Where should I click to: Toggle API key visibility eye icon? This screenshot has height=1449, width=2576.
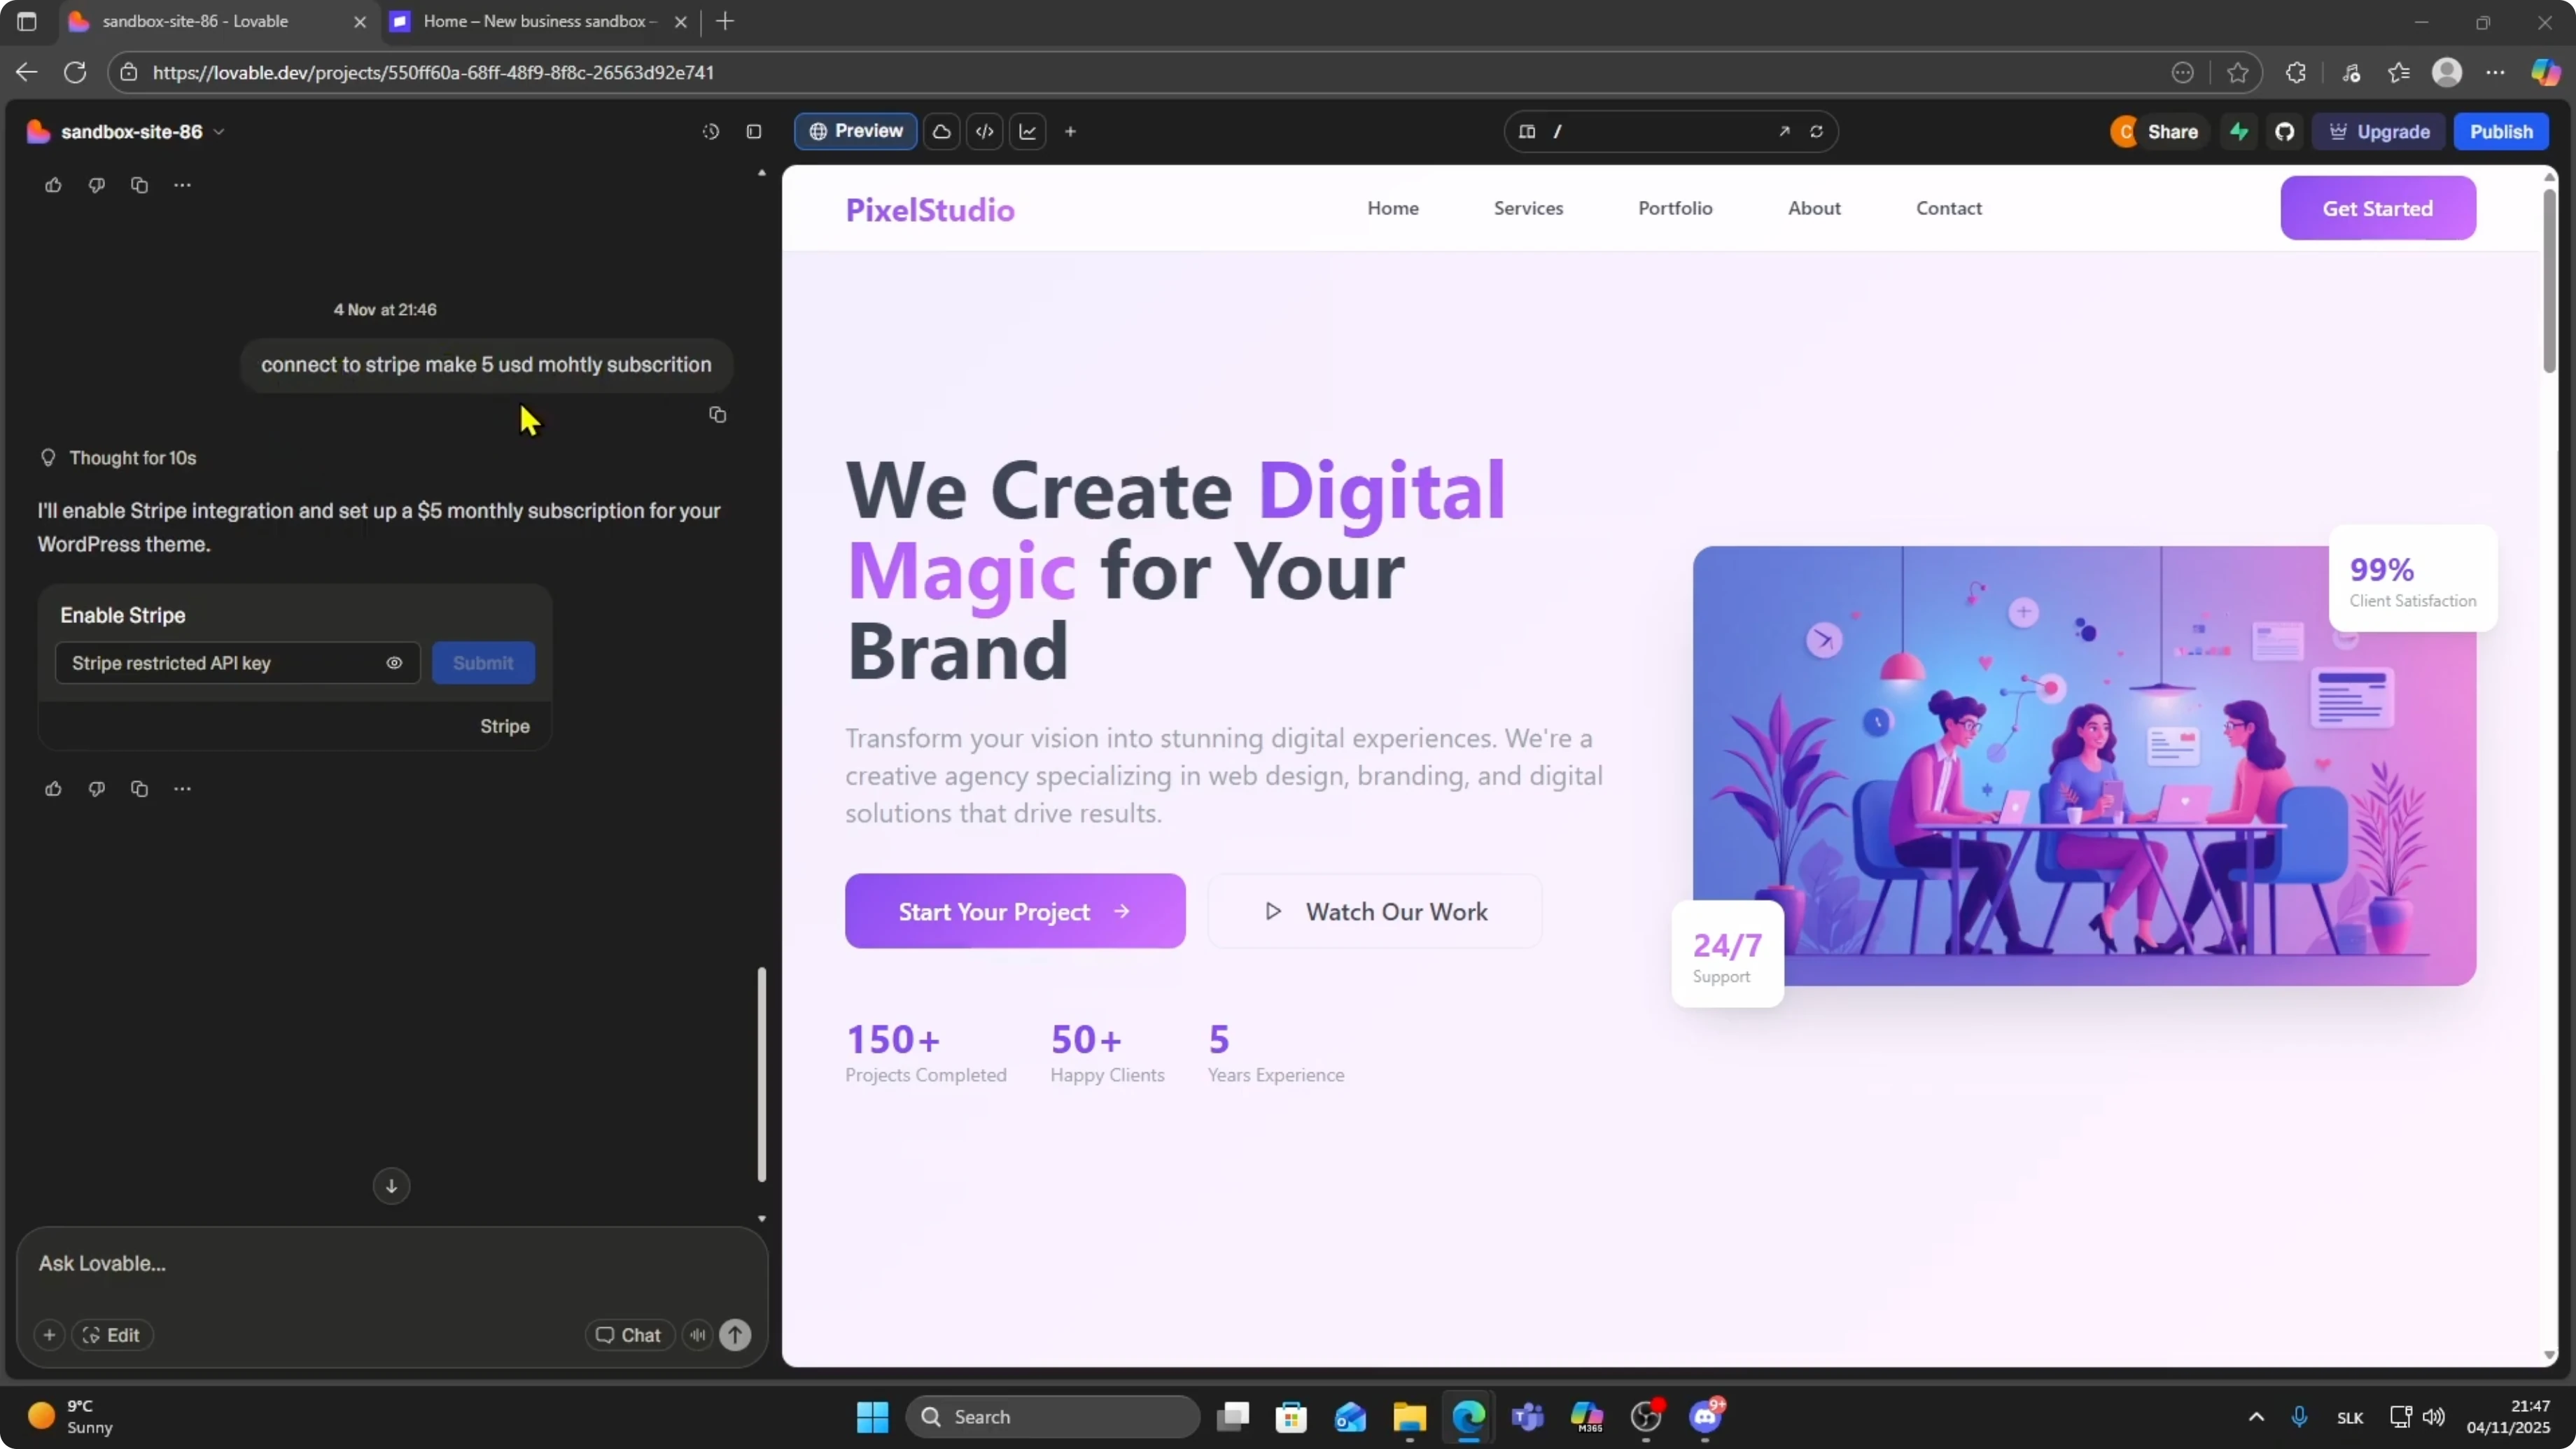tap(394, 663)
